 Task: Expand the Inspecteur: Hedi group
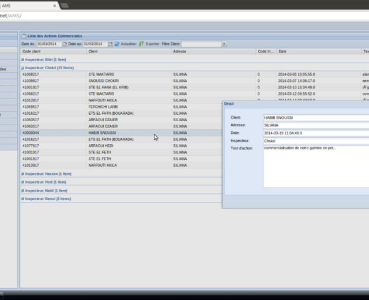[22, 182]
